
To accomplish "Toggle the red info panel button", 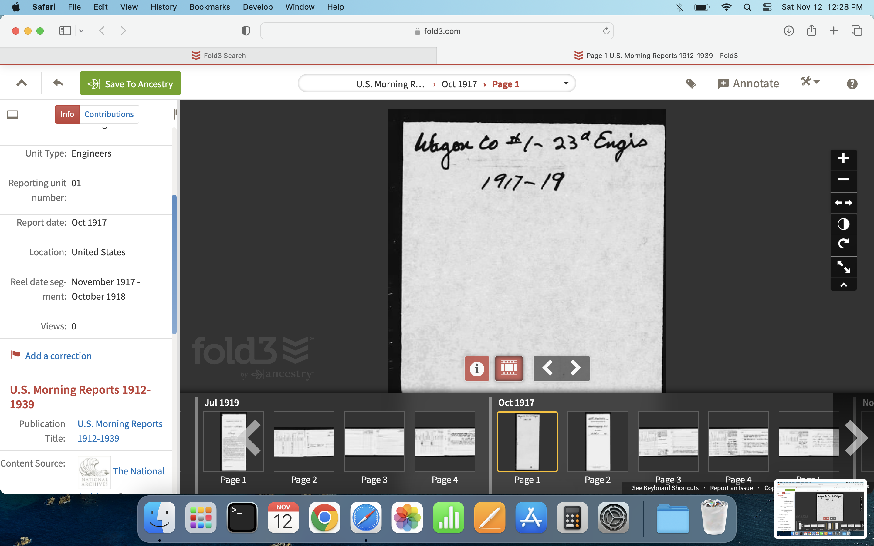I will (477, 368).
